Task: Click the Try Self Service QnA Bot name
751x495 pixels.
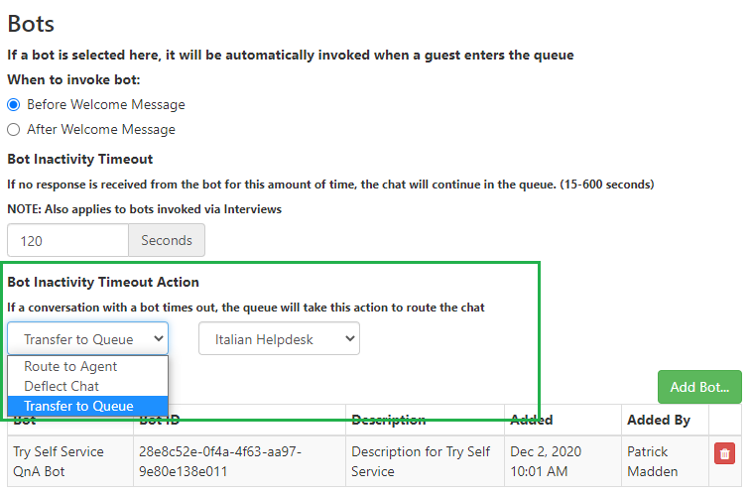Action: pyautogui.click(x=59, y=461)
